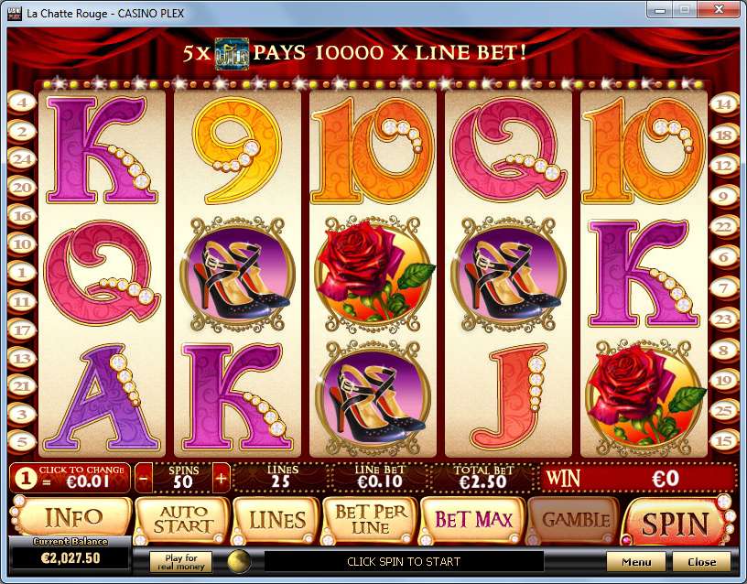Image resolution: width=747 pixels, height=584 pixels.
Task: Start auto spins with AUTO START
Action: click(x=183, y=520)
